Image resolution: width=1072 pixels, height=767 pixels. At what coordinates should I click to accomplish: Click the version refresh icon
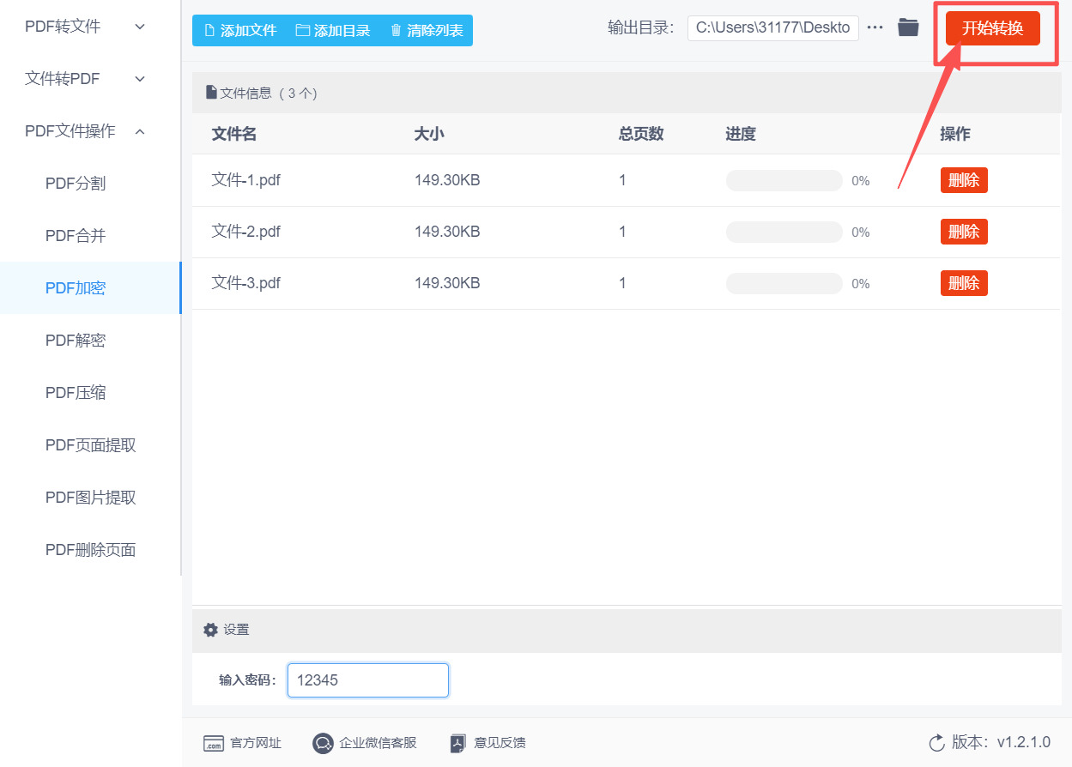point(936,743)
